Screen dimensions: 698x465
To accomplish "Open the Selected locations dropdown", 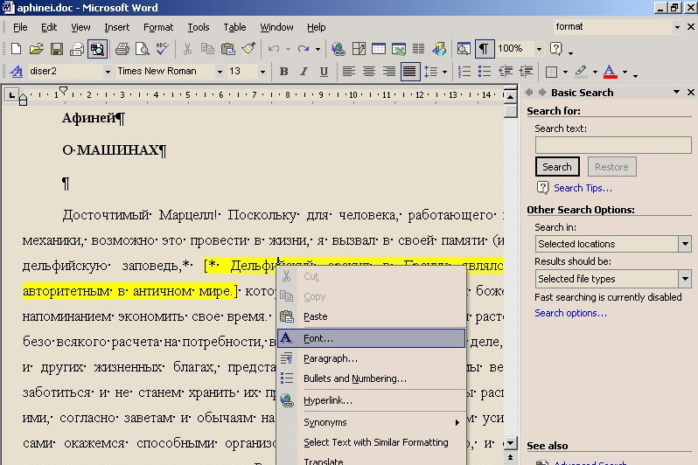I will [x=685, y=244].
